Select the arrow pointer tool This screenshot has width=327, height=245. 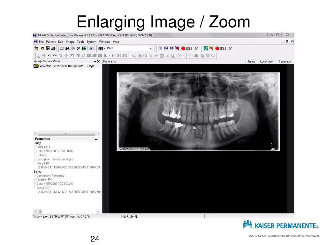(x=38, y=56)
